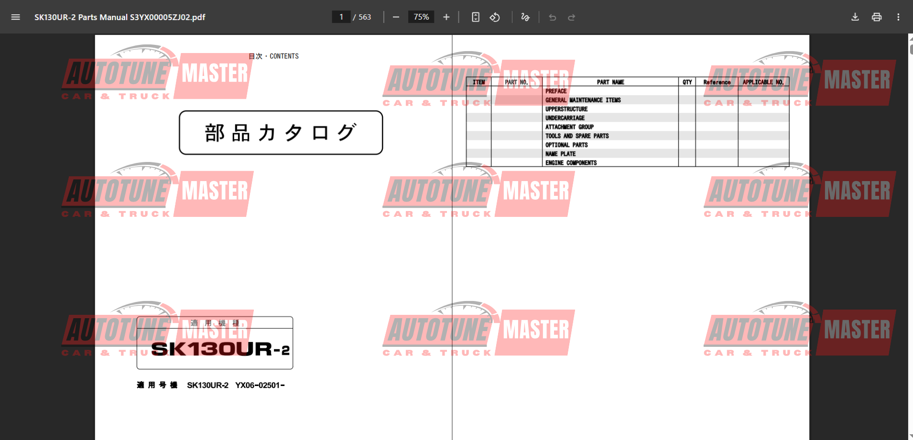The height and width of the screenshot is (440, 913).
Task: Toggle fit-to-page view mode
Action: (x=475, y=17)
